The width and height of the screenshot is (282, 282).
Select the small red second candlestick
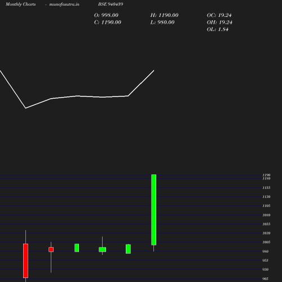[x=51, y=249]
